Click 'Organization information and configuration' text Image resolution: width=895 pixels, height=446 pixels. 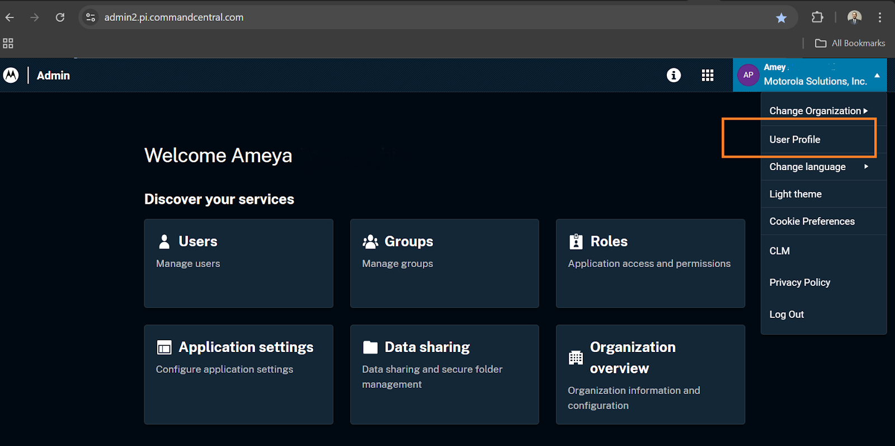(x=634, y=398)
